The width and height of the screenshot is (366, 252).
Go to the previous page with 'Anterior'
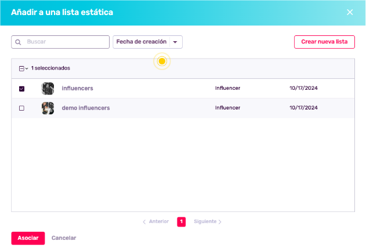155,222
